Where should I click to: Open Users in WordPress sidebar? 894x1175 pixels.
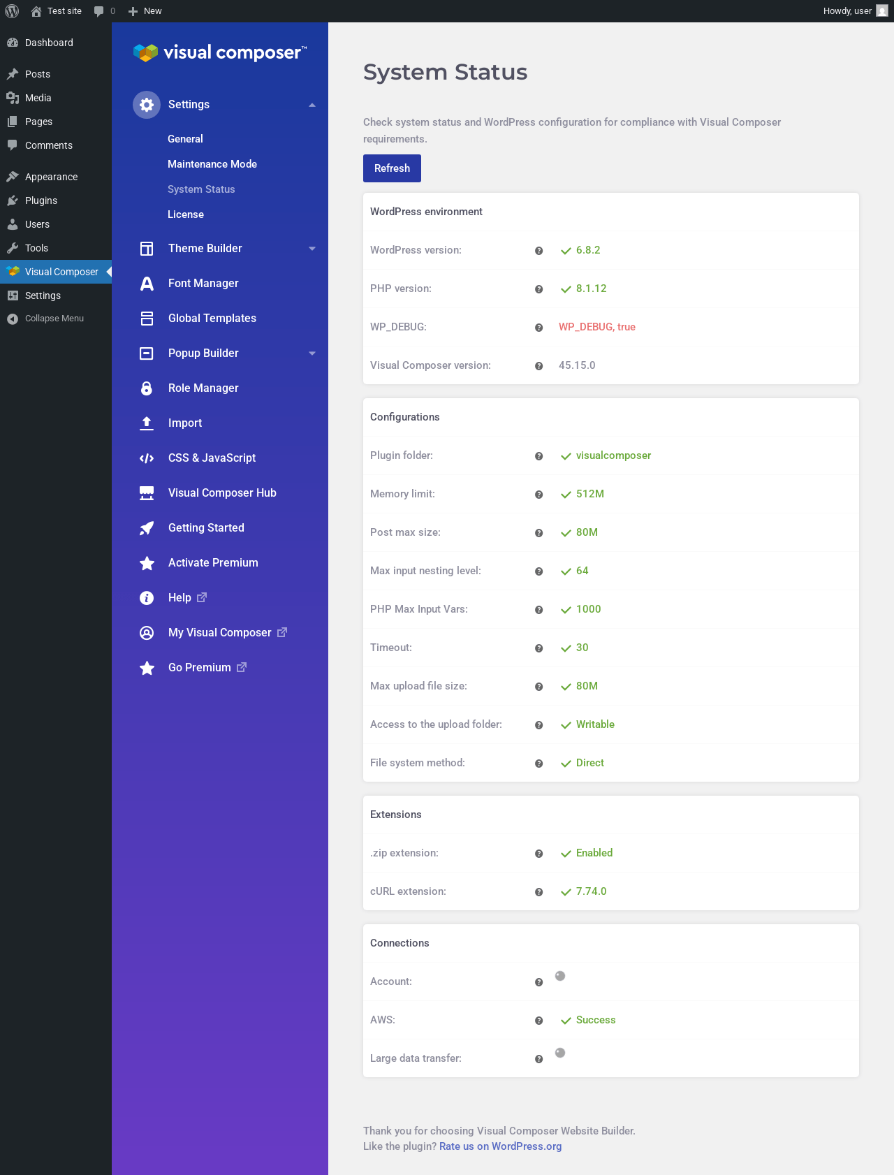click(x=56, y=224)
